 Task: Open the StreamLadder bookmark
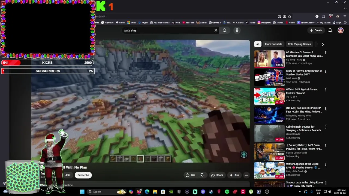click(306, 23)
